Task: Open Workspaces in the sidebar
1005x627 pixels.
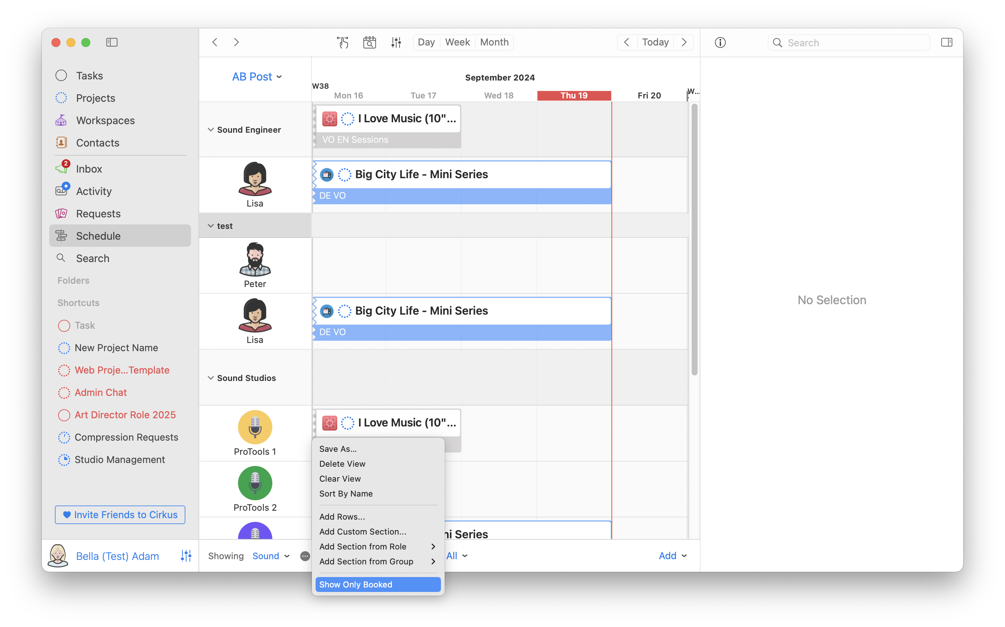Action: pos(106,120)
